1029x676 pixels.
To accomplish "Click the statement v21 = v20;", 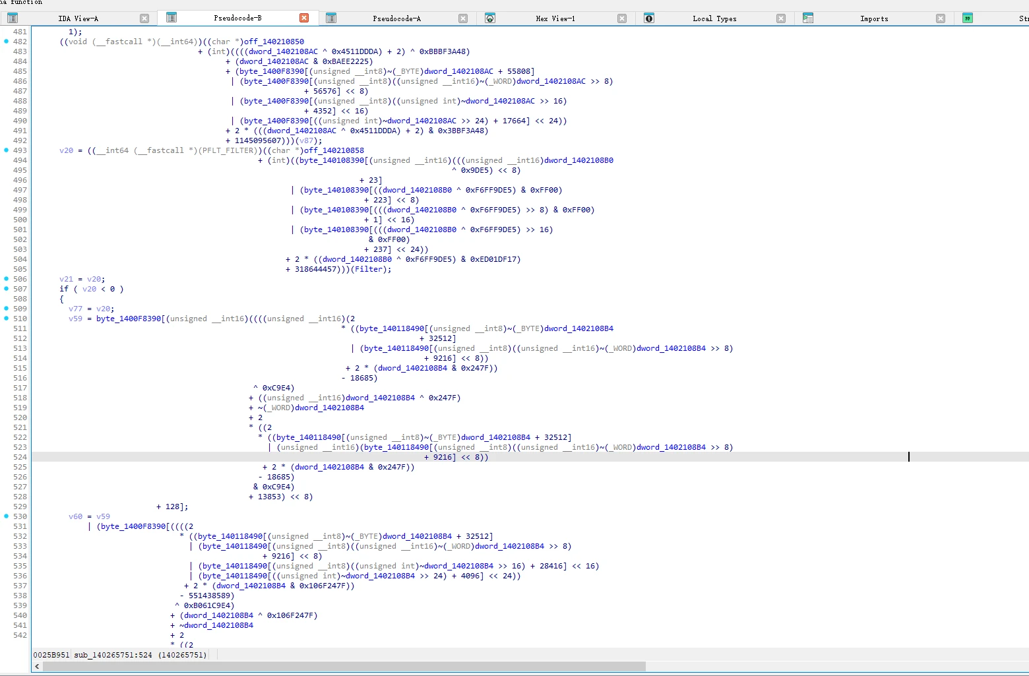I will 82,279.
